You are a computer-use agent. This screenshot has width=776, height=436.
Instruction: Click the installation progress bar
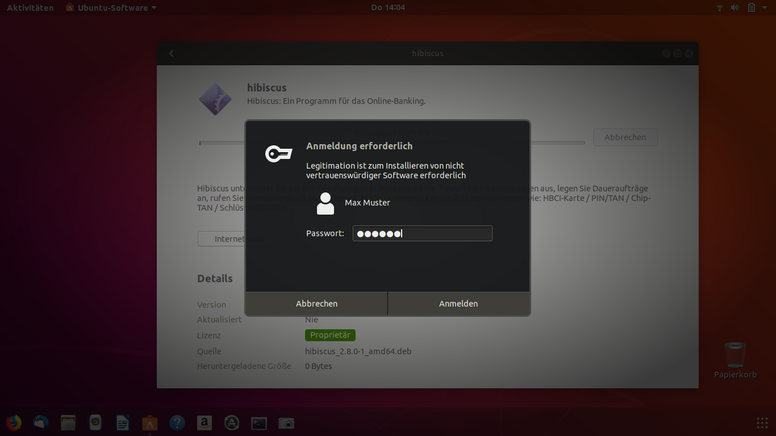pos(392,143)
